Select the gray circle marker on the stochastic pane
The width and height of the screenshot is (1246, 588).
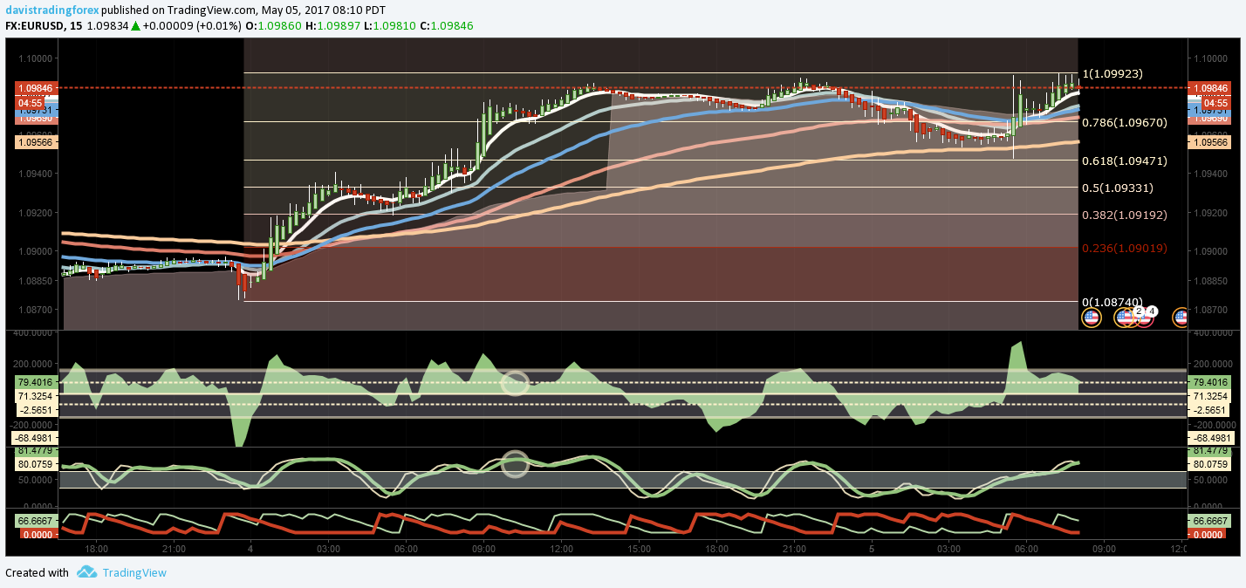pos(516,464)
